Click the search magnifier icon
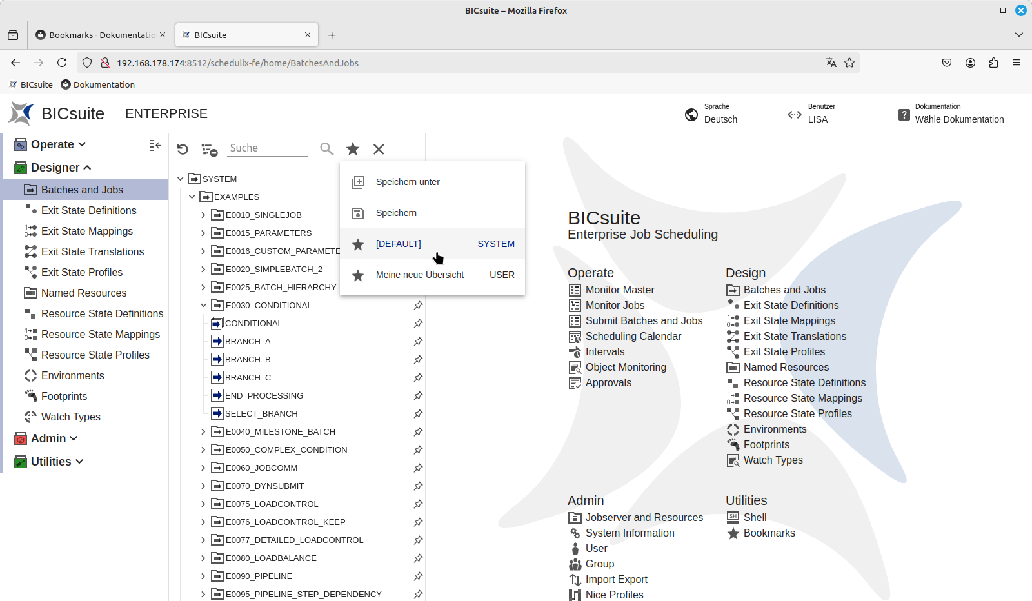The height and width of the screenshot is (601, 1032). click(x=327, y=149)
